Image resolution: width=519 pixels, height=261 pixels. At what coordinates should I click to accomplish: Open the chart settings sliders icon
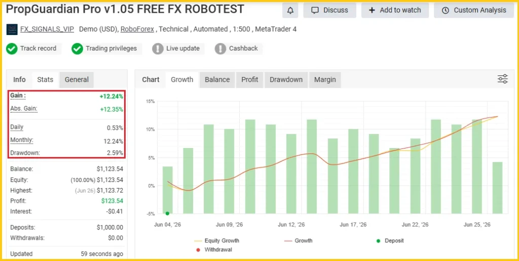click(502, 79)
